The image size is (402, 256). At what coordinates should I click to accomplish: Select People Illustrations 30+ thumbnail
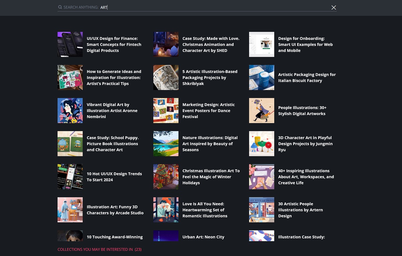(x=262, y=111)
